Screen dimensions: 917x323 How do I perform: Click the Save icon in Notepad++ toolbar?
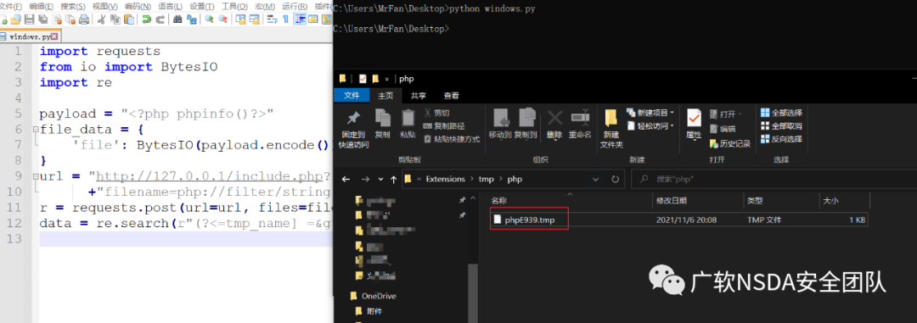29,19
